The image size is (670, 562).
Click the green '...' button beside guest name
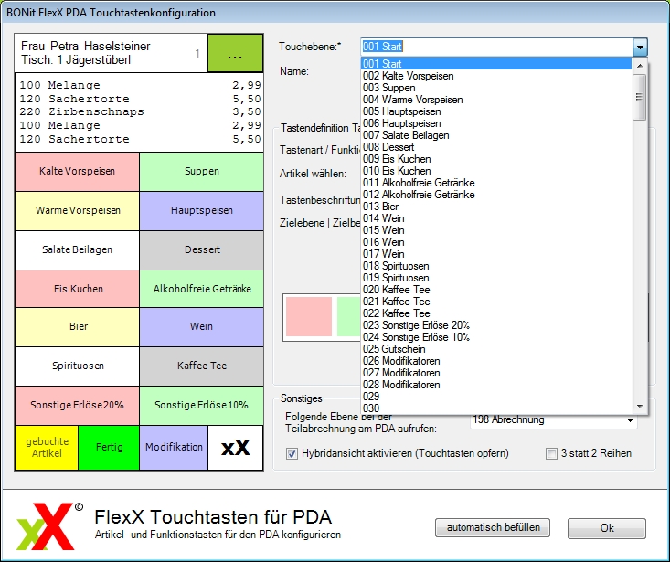[235, 53]
